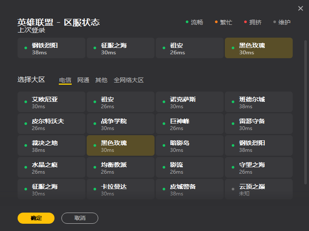Image resolution: width=309 pixels, height=231 pixels.
Task: Switch to the 网通 tab
Action: pos(83,80)
